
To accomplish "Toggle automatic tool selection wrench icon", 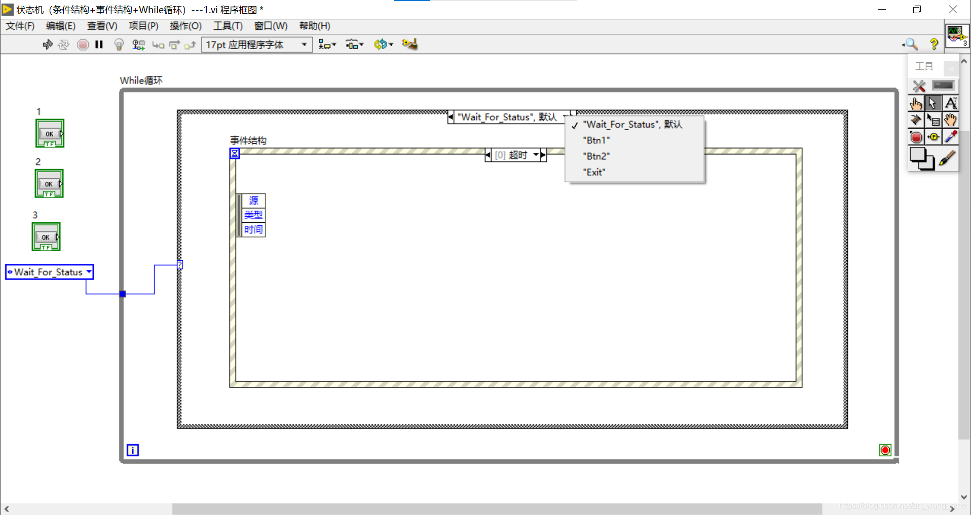I will coord(919,86).
